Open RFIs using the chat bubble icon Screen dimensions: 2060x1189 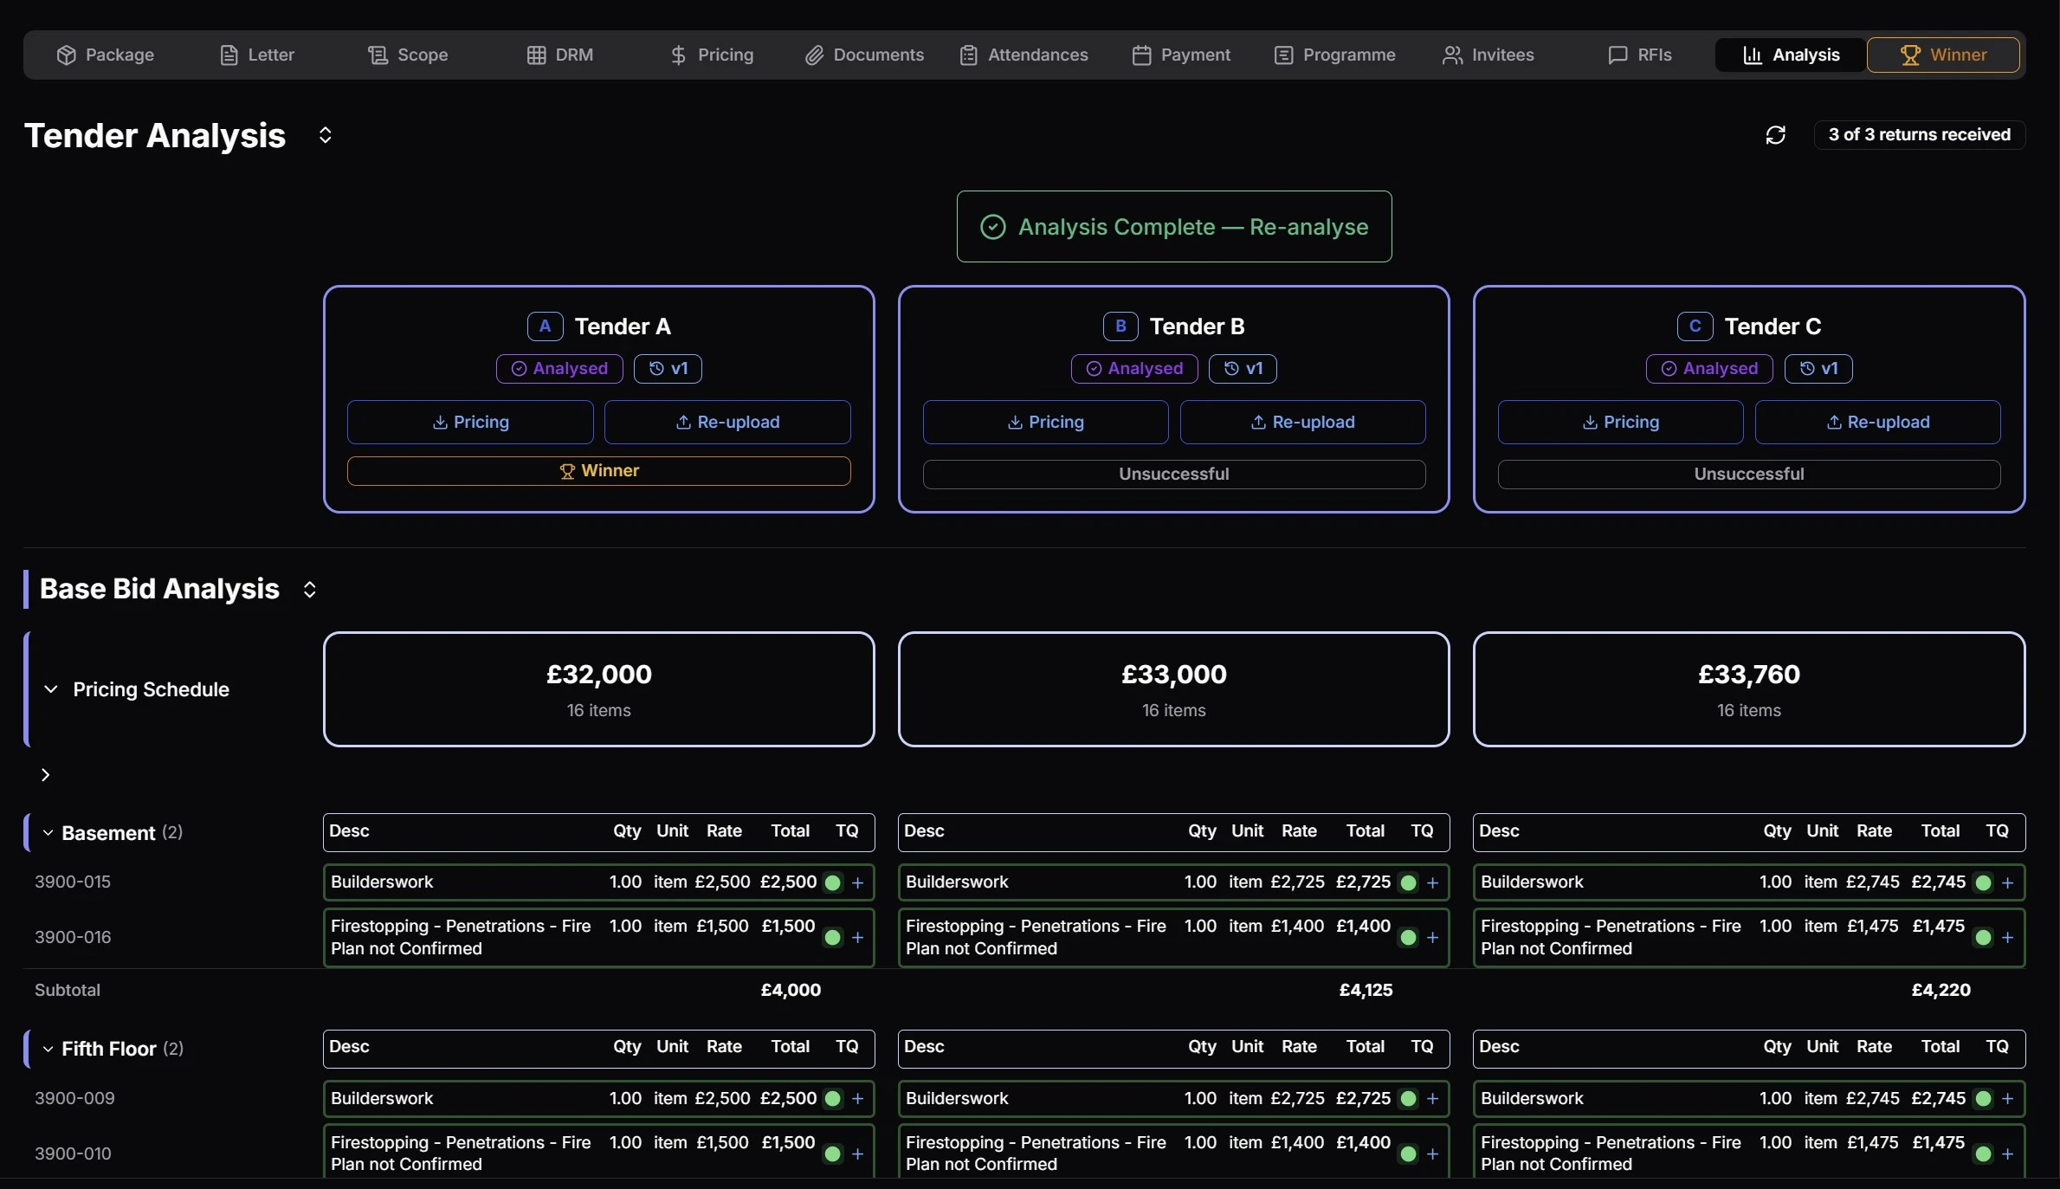click(1618, 55)
